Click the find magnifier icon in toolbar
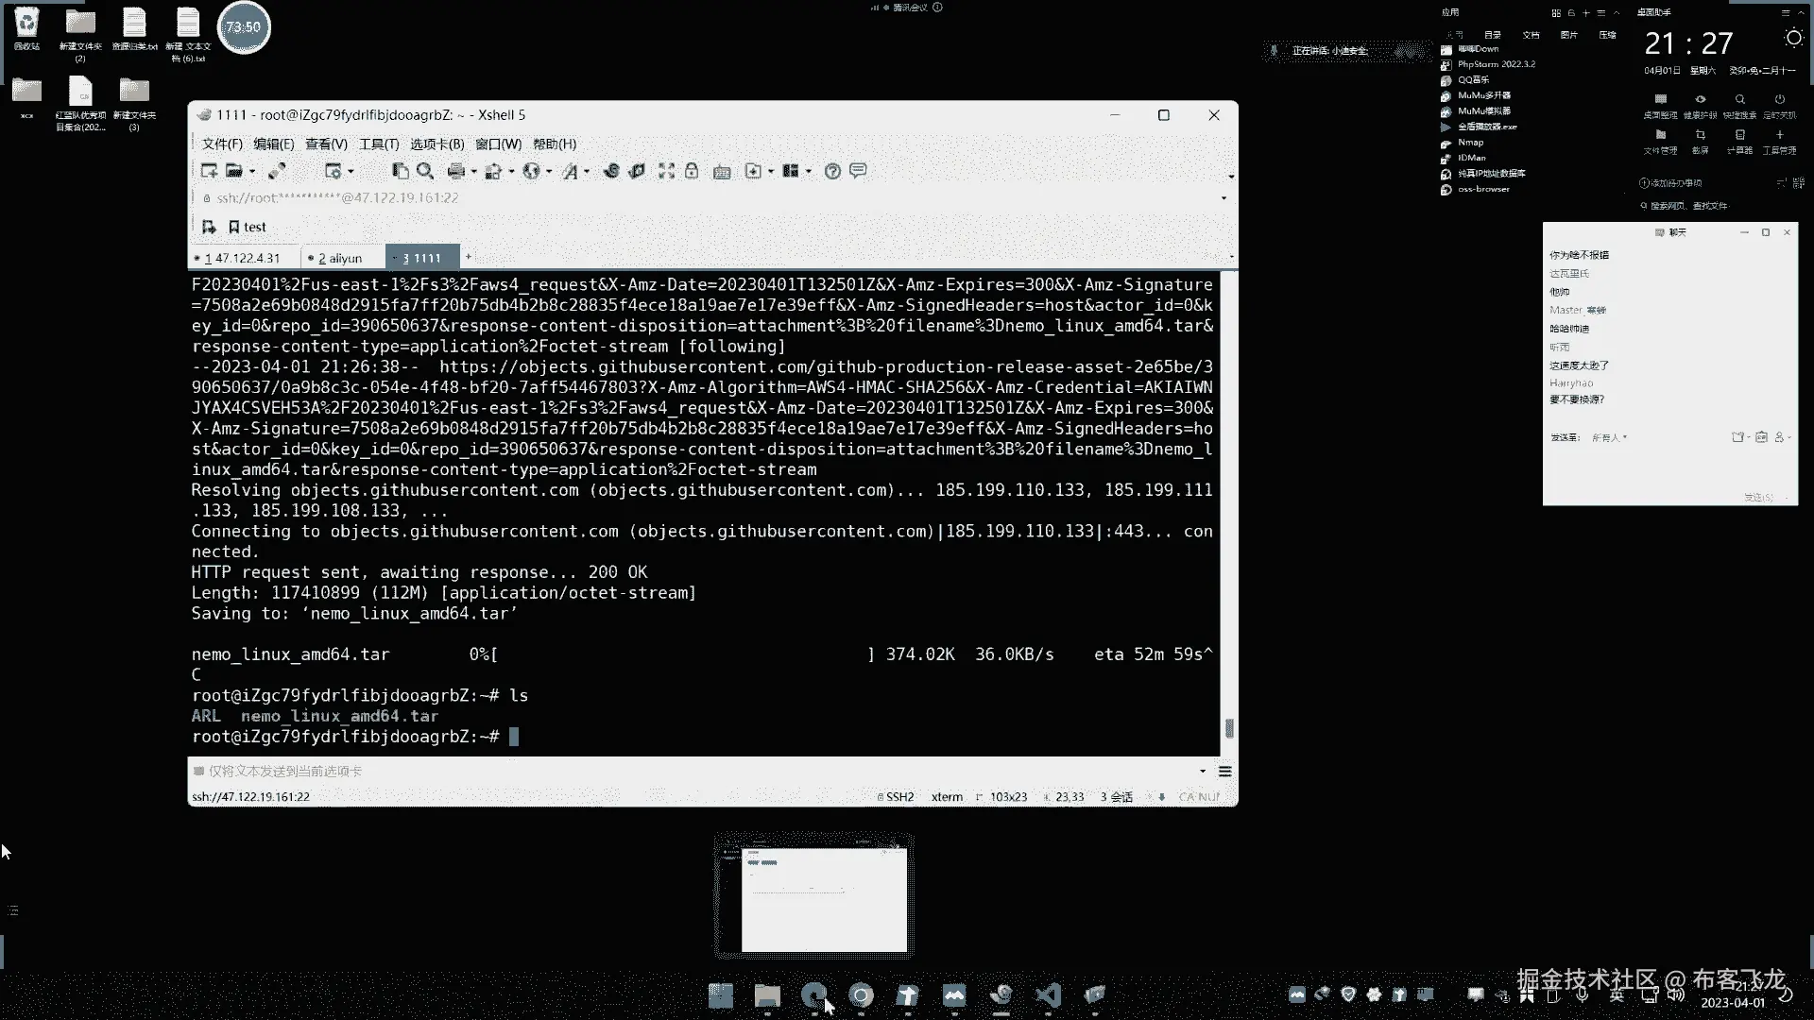 click(x=425, y=171)
